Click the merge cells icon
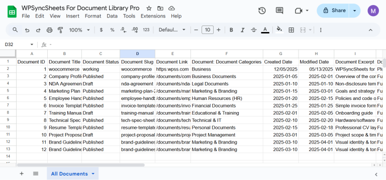Screen dimensions: 386x180 coord(303,30)
